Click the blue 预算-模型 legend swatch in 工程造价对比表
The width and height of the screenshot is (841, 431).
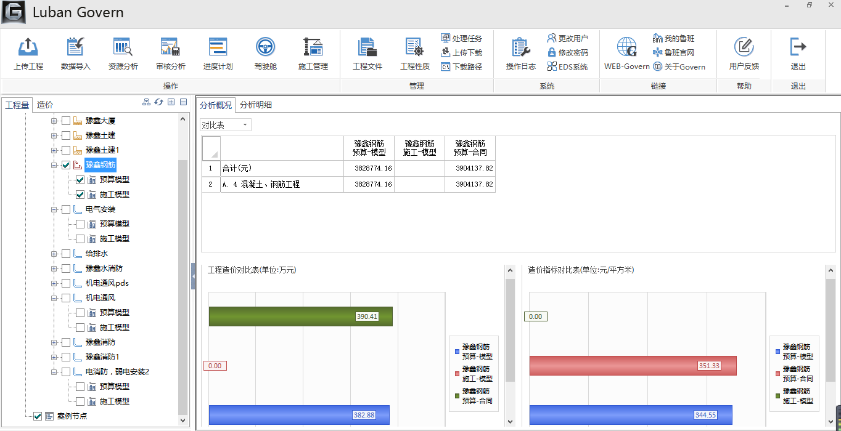(x=457, y=352)
